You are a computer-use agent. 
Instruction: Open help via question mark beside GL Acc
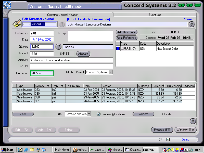pyautogui.click(x=58, y=47)
